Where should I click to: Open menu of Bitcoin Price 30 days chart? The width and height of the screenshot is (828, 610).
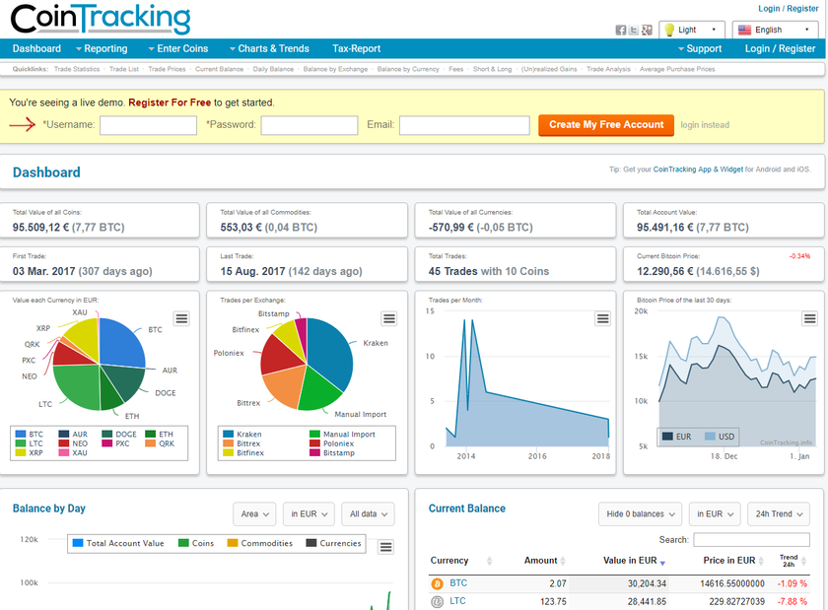[809, 318]
